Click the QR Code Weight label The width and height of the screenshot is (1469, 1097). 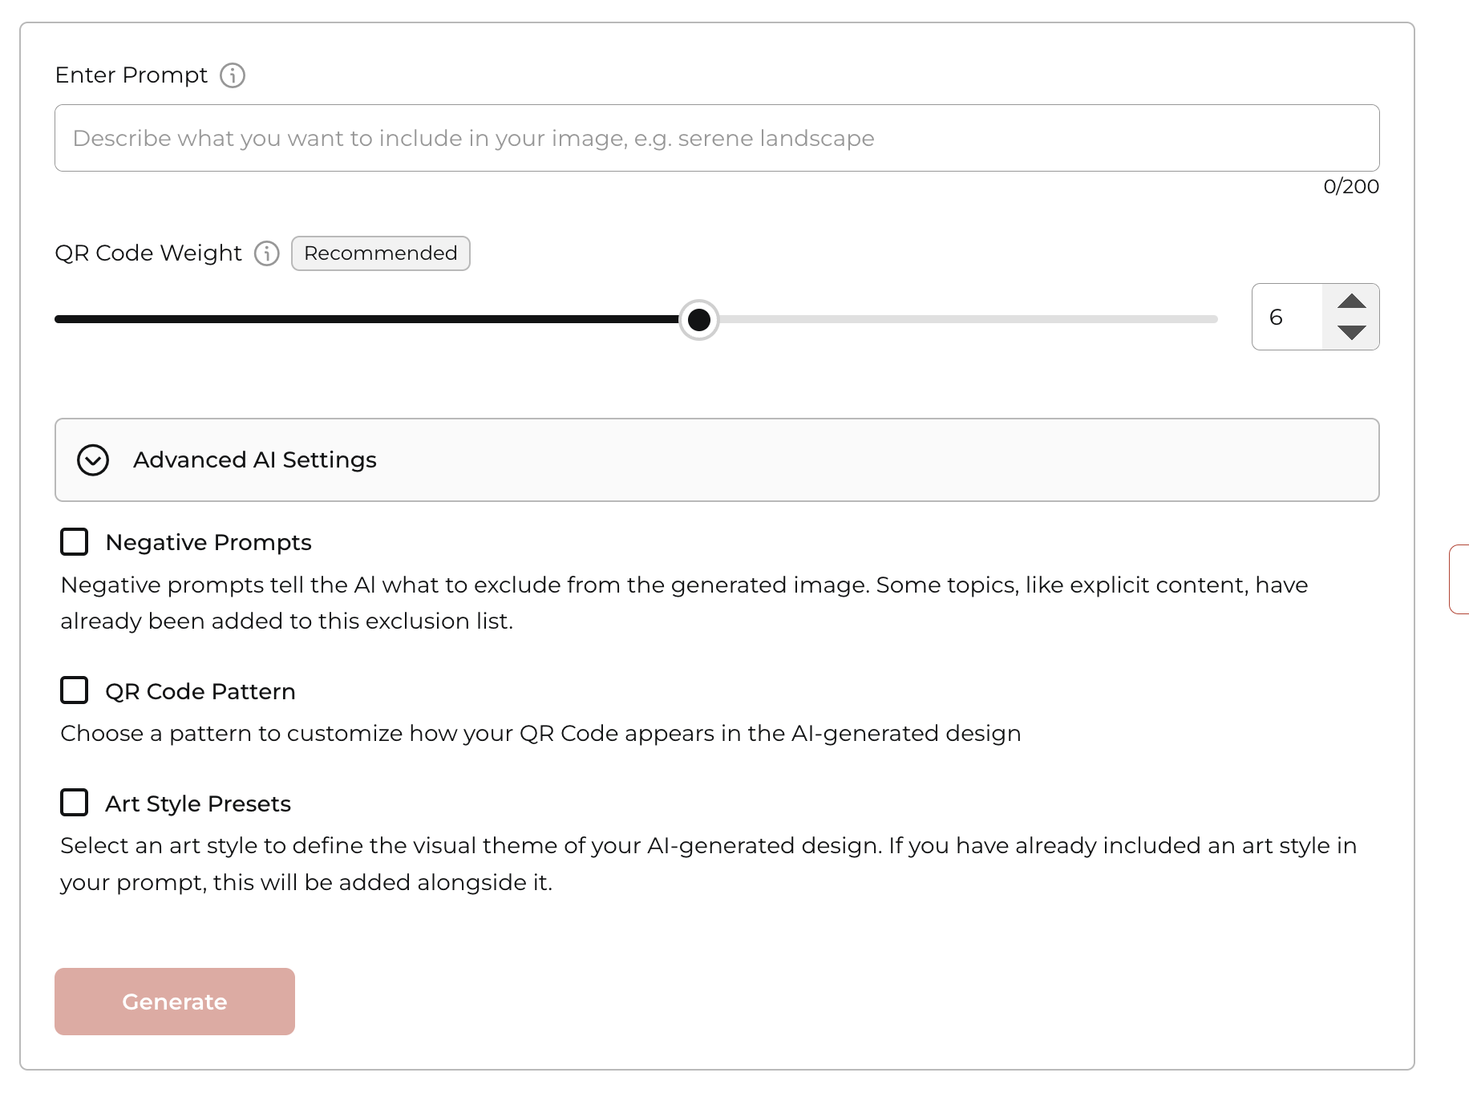tap(148, 253)
